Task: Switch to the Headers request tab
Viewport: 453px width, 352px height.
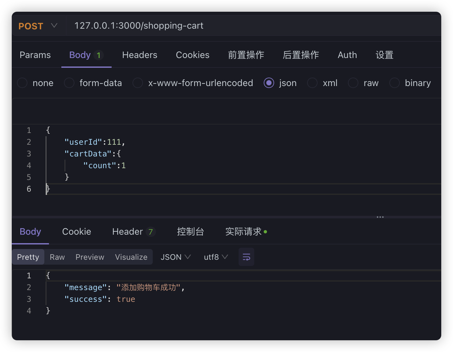Action: (139, 55)
